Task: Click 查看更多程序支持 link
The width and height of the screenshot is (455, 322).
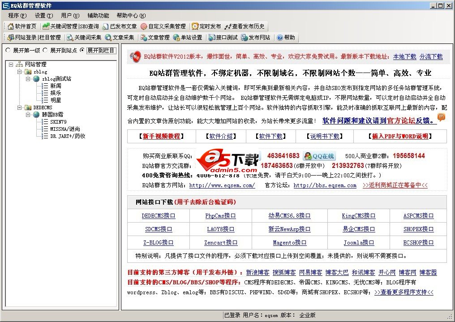Action: (403, 292)
